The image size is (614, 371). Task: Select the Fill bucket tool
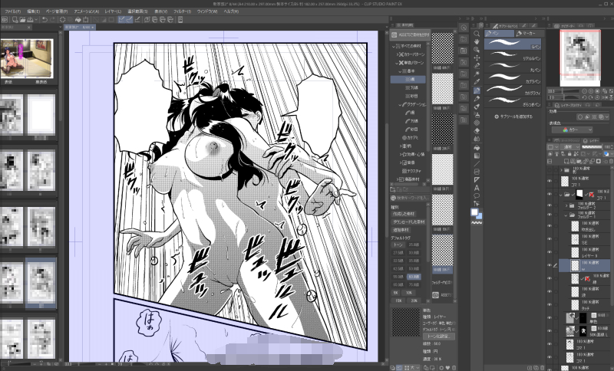click(x=477, y=148)
